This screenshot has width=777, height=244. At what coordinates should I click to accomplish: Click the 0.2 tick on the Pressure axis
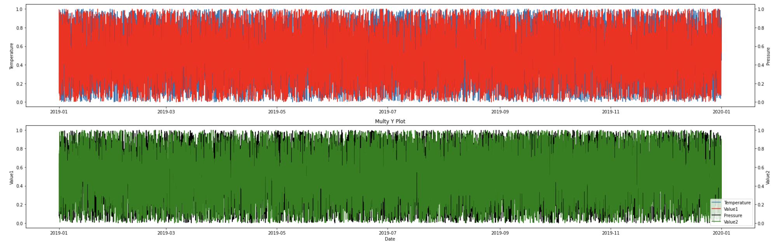tap(761, 84)
